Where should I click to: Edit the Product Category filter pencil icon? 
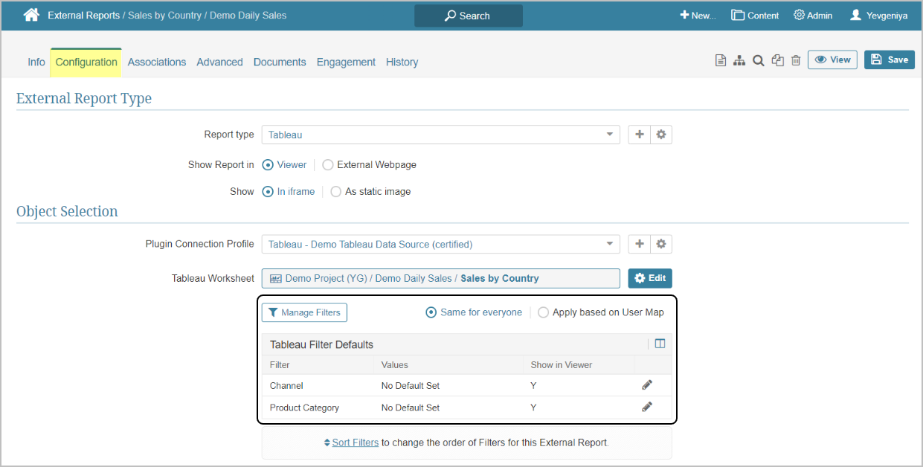(647, 407)
